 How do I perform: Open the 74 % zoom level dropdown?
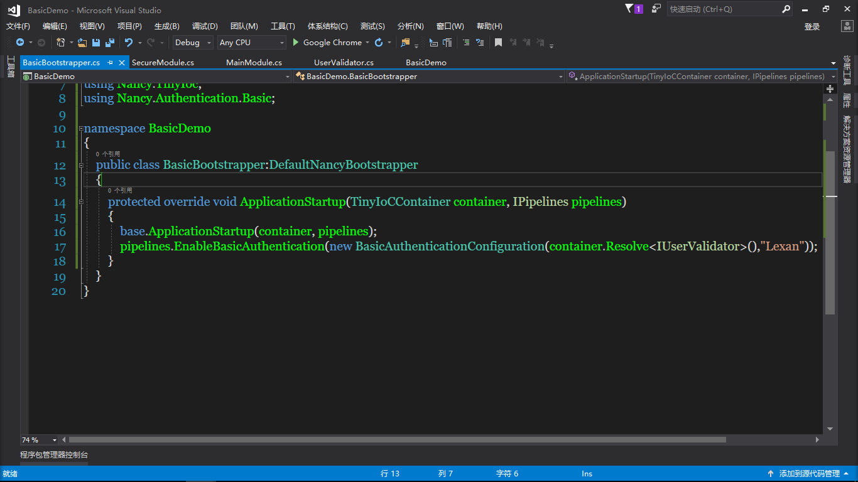pyautogui.click(x=39, y=440)
